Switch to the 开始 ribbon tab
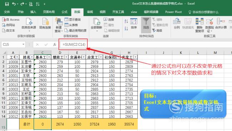The image size is (232, 131). (21, 12)
